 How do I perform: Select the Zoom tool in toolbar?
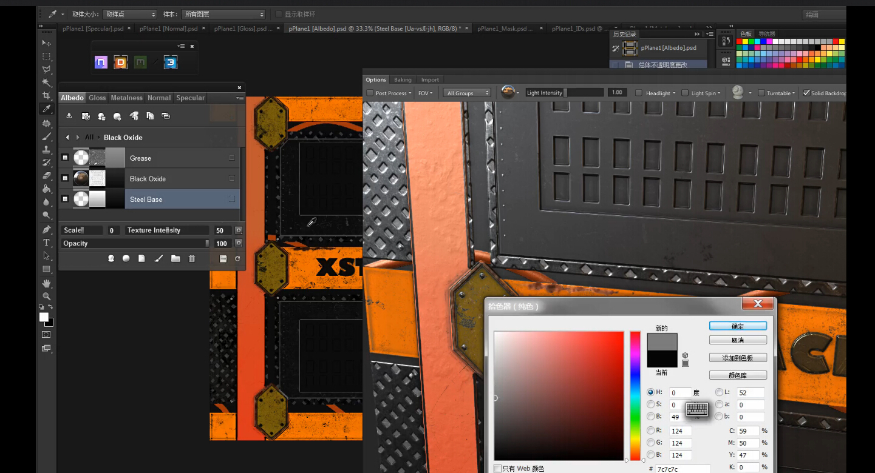coord(46,297)
